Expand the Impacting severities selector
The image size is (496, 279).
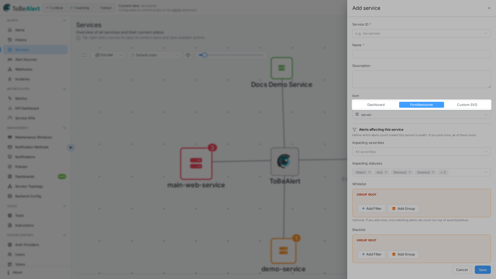(x=421, y=152)
